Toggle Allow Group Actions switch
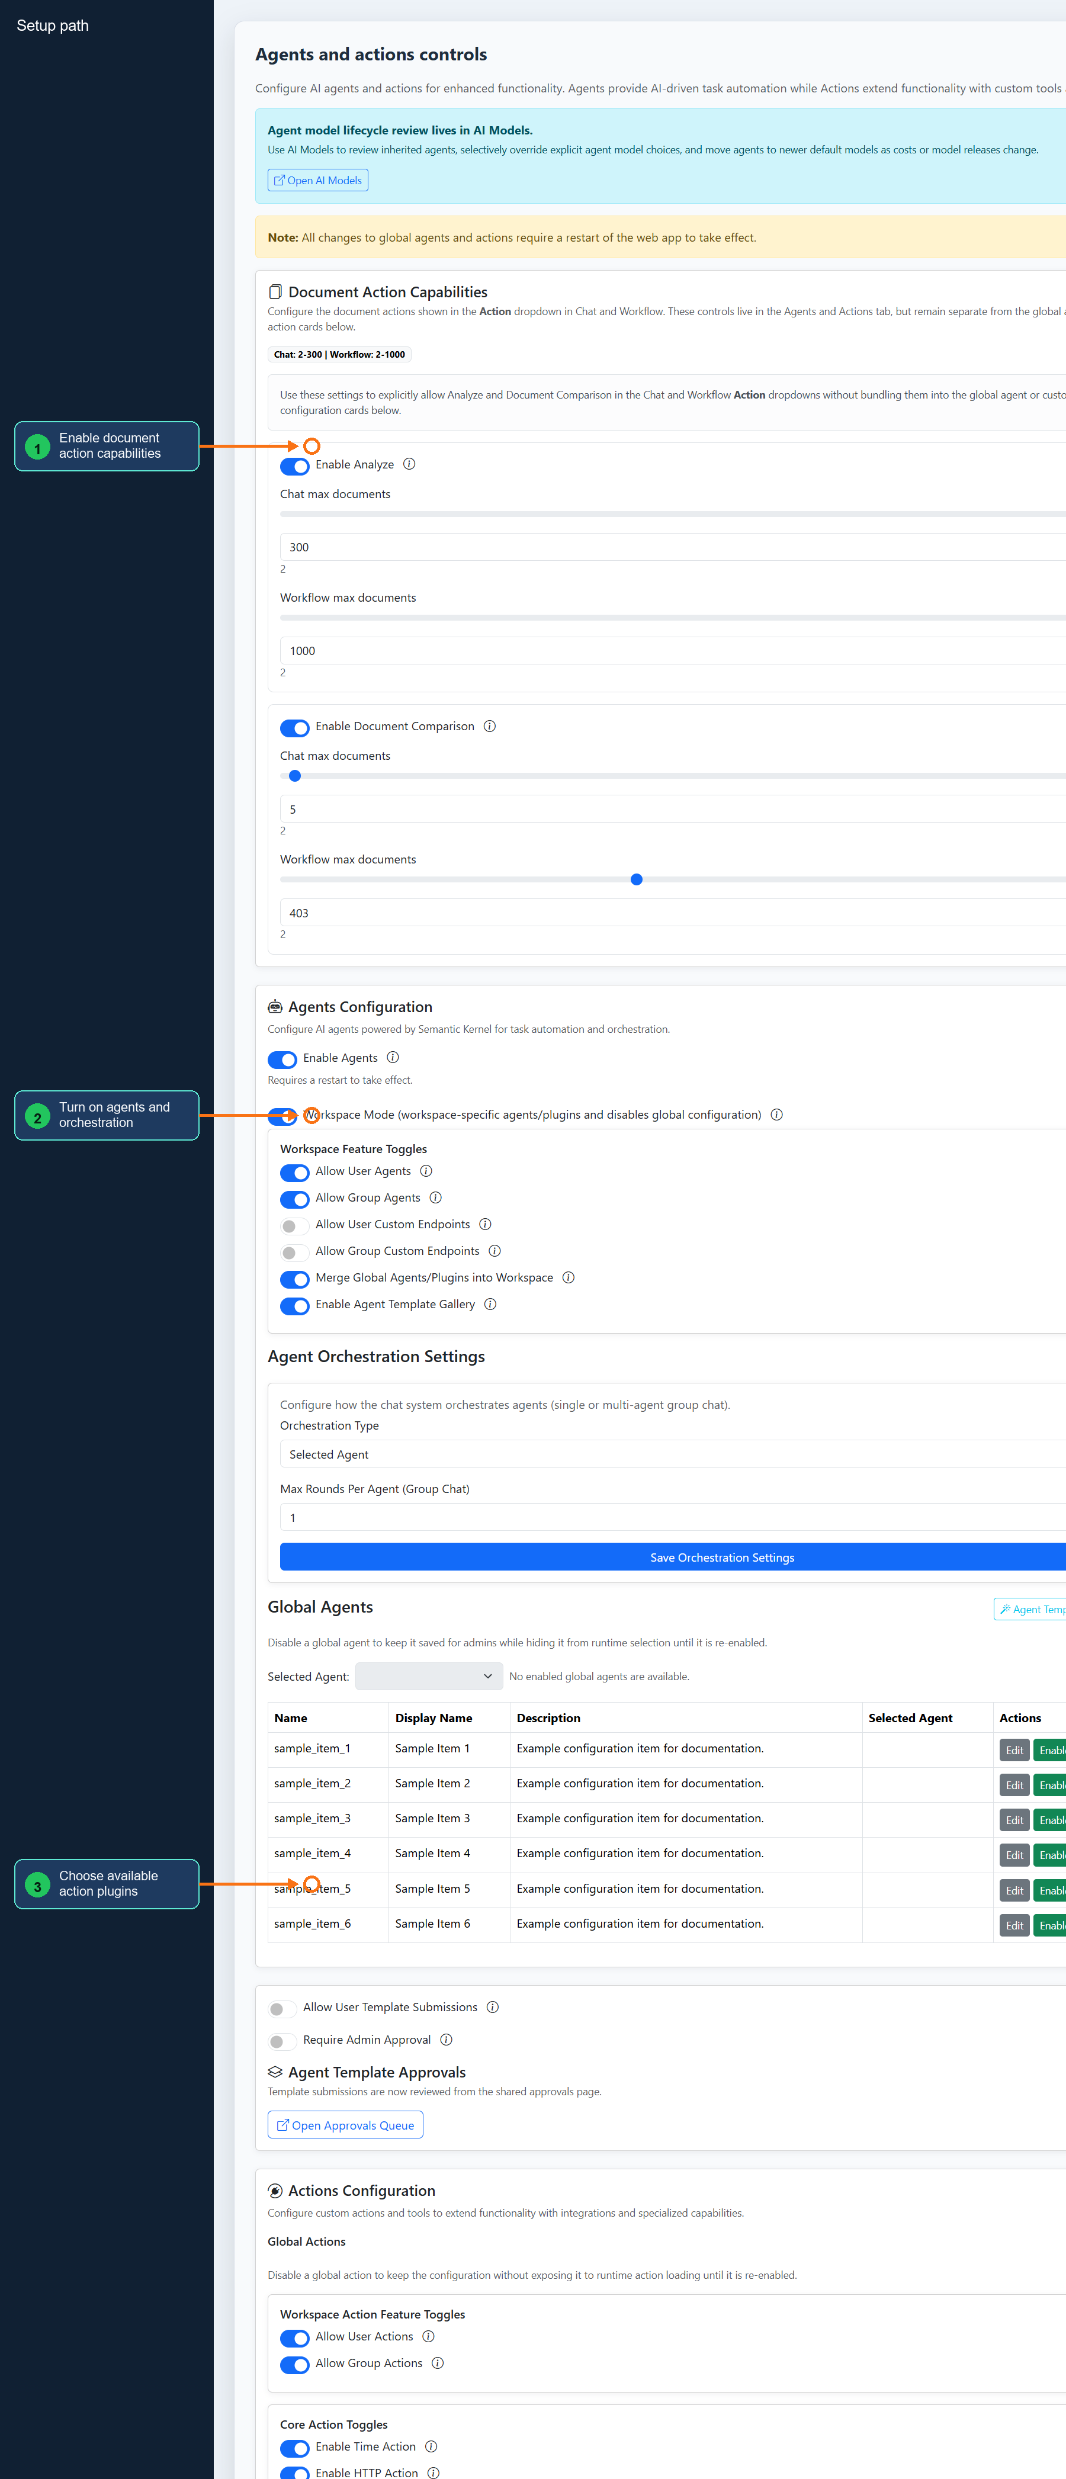The image size is (1066, 2479). click(x=294, y=2365)
